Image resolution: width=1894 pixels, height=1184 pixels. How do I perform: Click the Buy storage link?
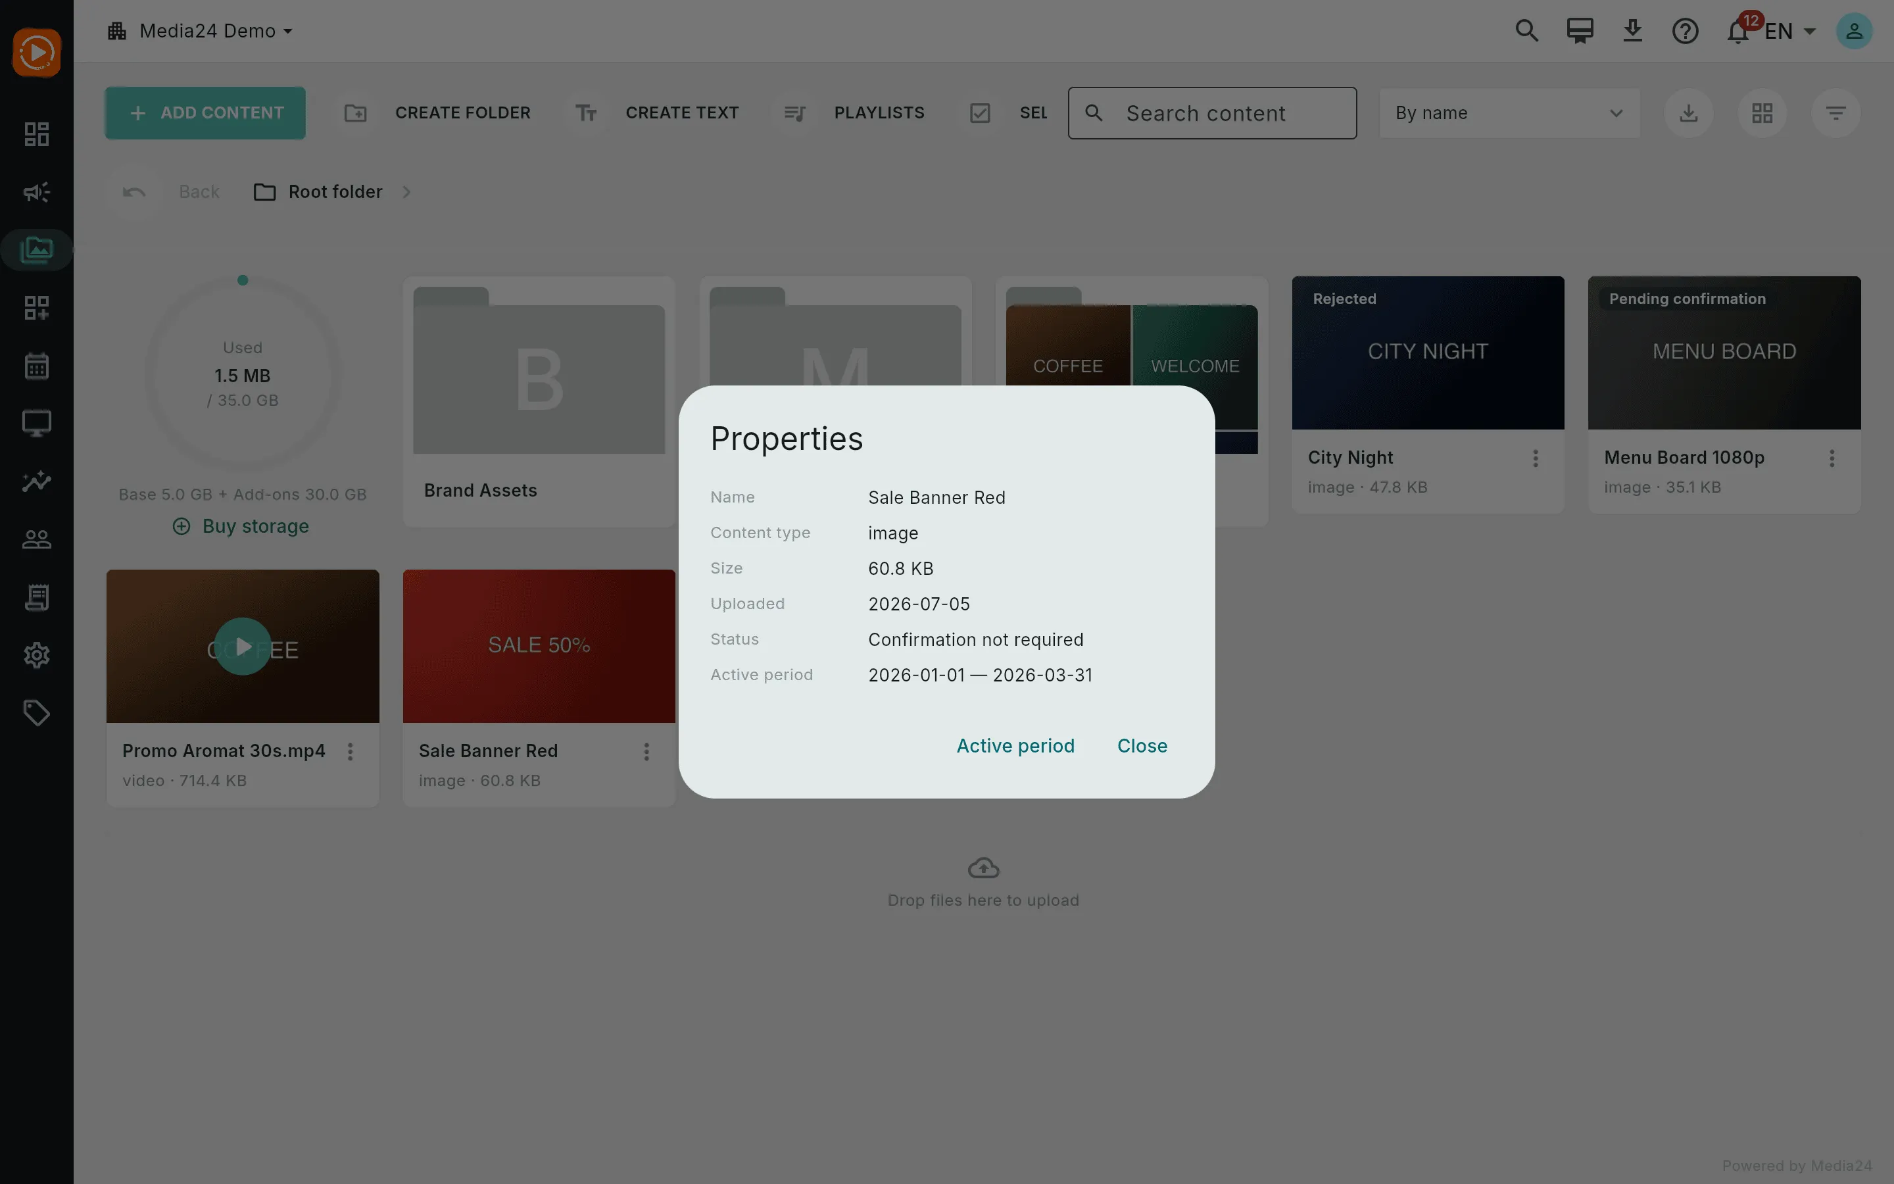point(241,526)
